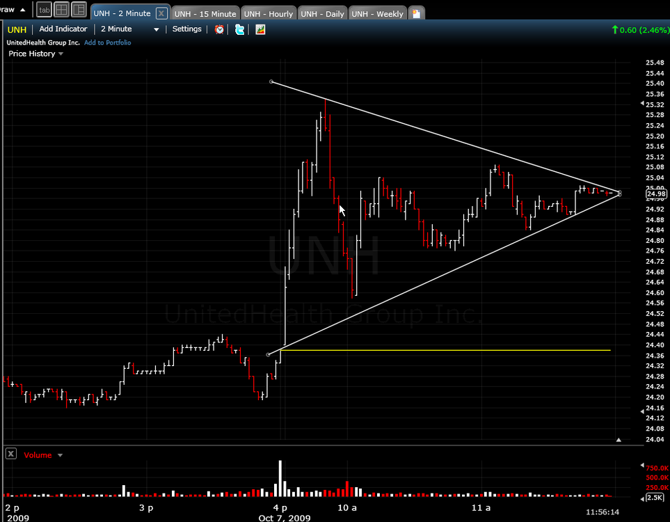Select the sidebar split layout icon
Screen dimensions: 670x522
pos(79,10)
